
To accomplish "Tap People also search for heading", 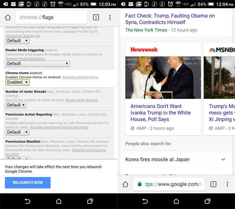I will [x=148, y=144].
